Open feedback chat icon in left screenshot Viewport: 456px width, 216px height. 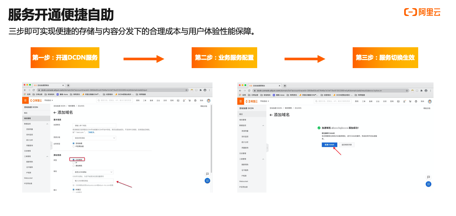207,174
